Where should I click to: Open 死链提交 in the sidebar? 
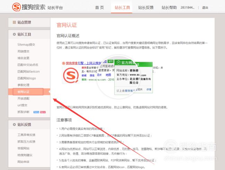pos(24,51)
